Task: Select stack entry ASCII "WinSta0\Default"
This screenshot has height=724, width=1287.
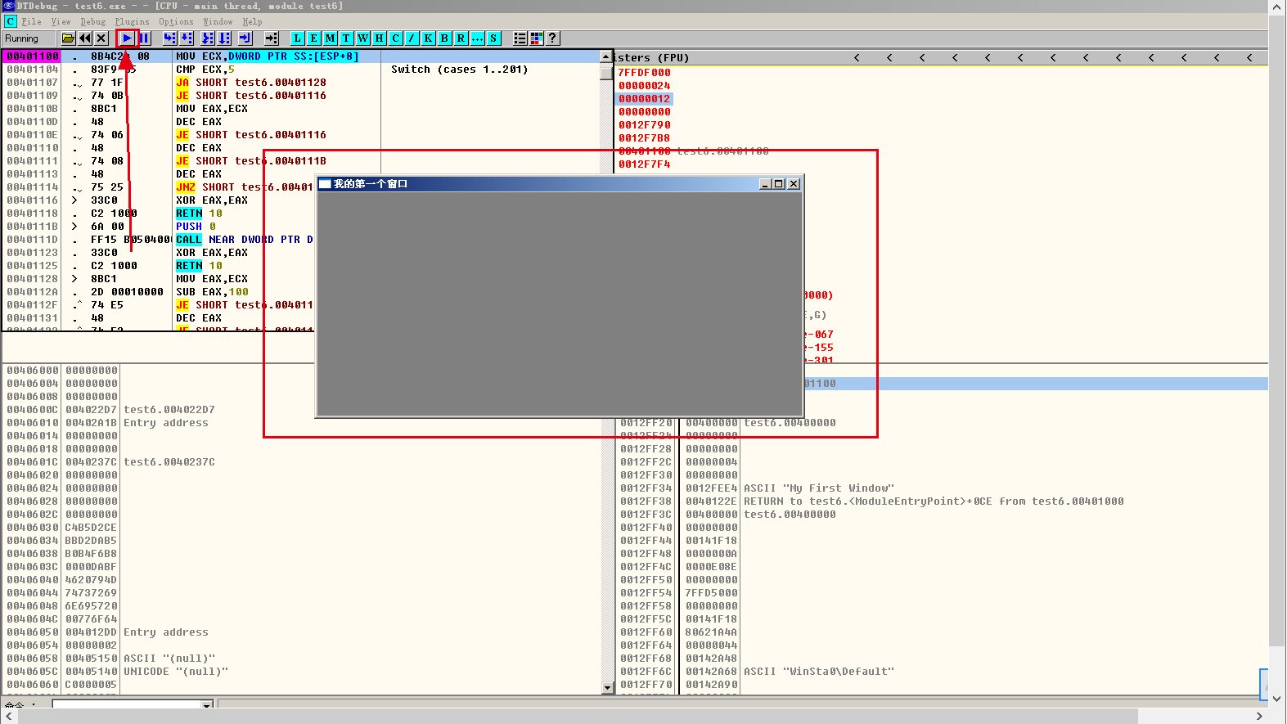Action: pos(819,672)
